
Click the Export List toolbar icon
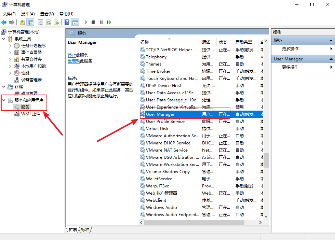click(x=56, y=22)
